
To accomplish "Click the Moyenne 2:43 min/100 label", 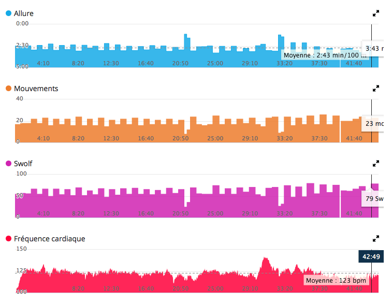I will tap(326, 55).
